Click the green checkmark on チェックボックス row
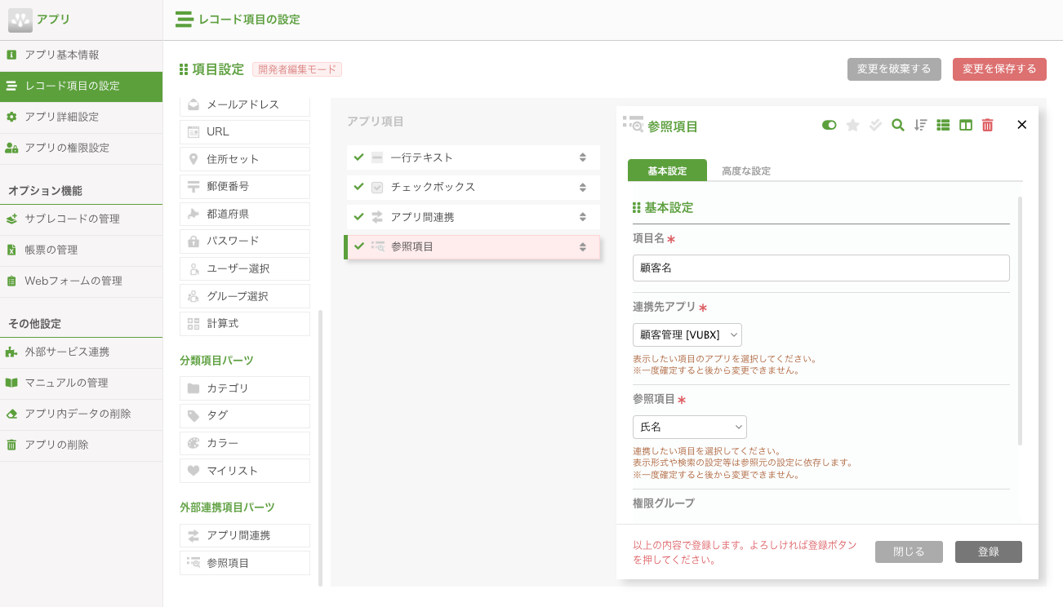The image size is (1063, 607). 358,186
